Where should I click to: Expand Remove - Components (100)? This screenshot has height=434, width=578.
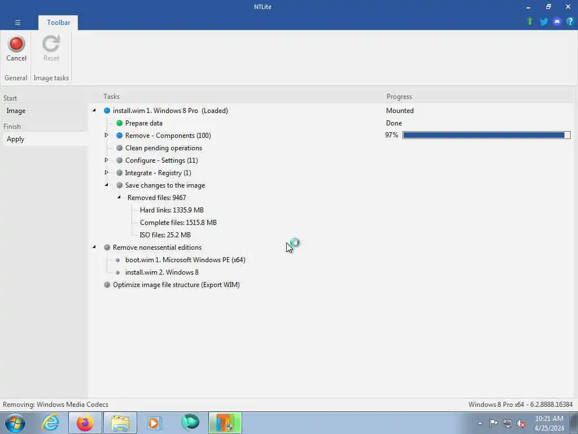coord(107,135)
